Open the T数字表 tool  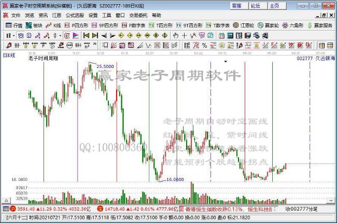pyautogui.click(x=218, y=25)
